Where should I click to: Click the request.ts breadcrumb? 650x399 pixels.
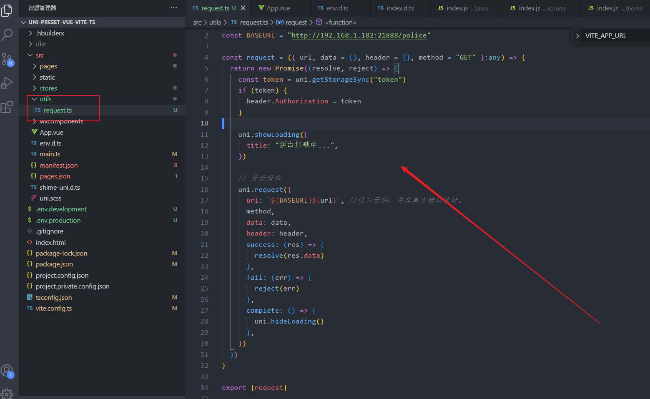[254, 22]
